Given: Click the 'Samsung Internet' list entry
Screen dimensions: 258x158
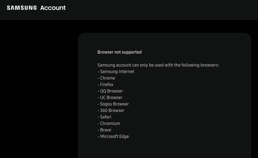Looking at the screenshot, I should pos(116,71).
